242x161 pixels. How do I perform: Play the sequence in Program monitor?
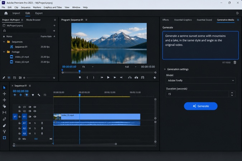coord(108,78)
